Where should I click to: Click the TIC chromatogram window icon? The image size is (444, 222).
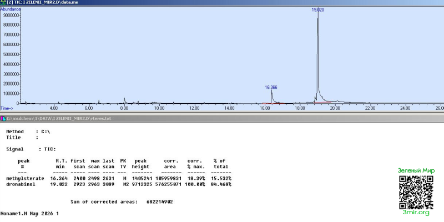3,2
